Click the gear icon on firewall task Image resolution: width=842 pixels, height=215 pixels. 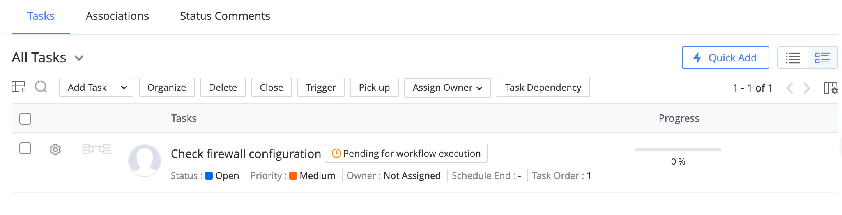pos(55,149)
